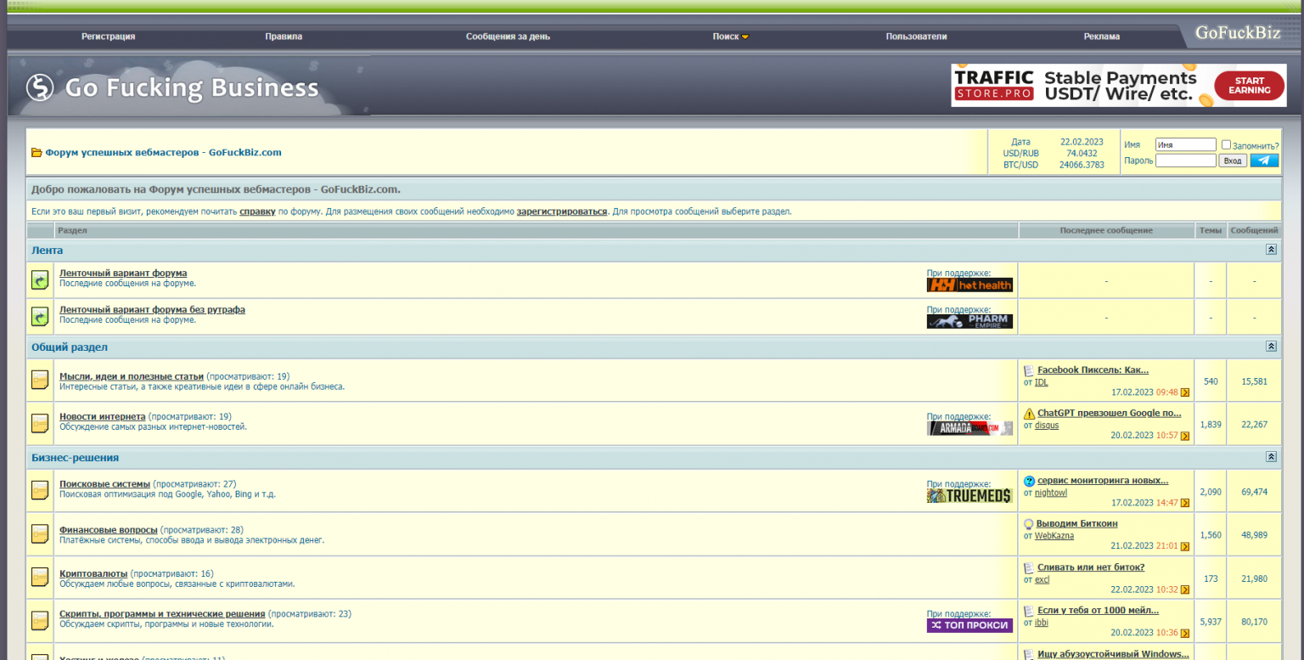
Task: Go to last post arrow dated 20.02.2023 10:57
Action: [1185, 436]
